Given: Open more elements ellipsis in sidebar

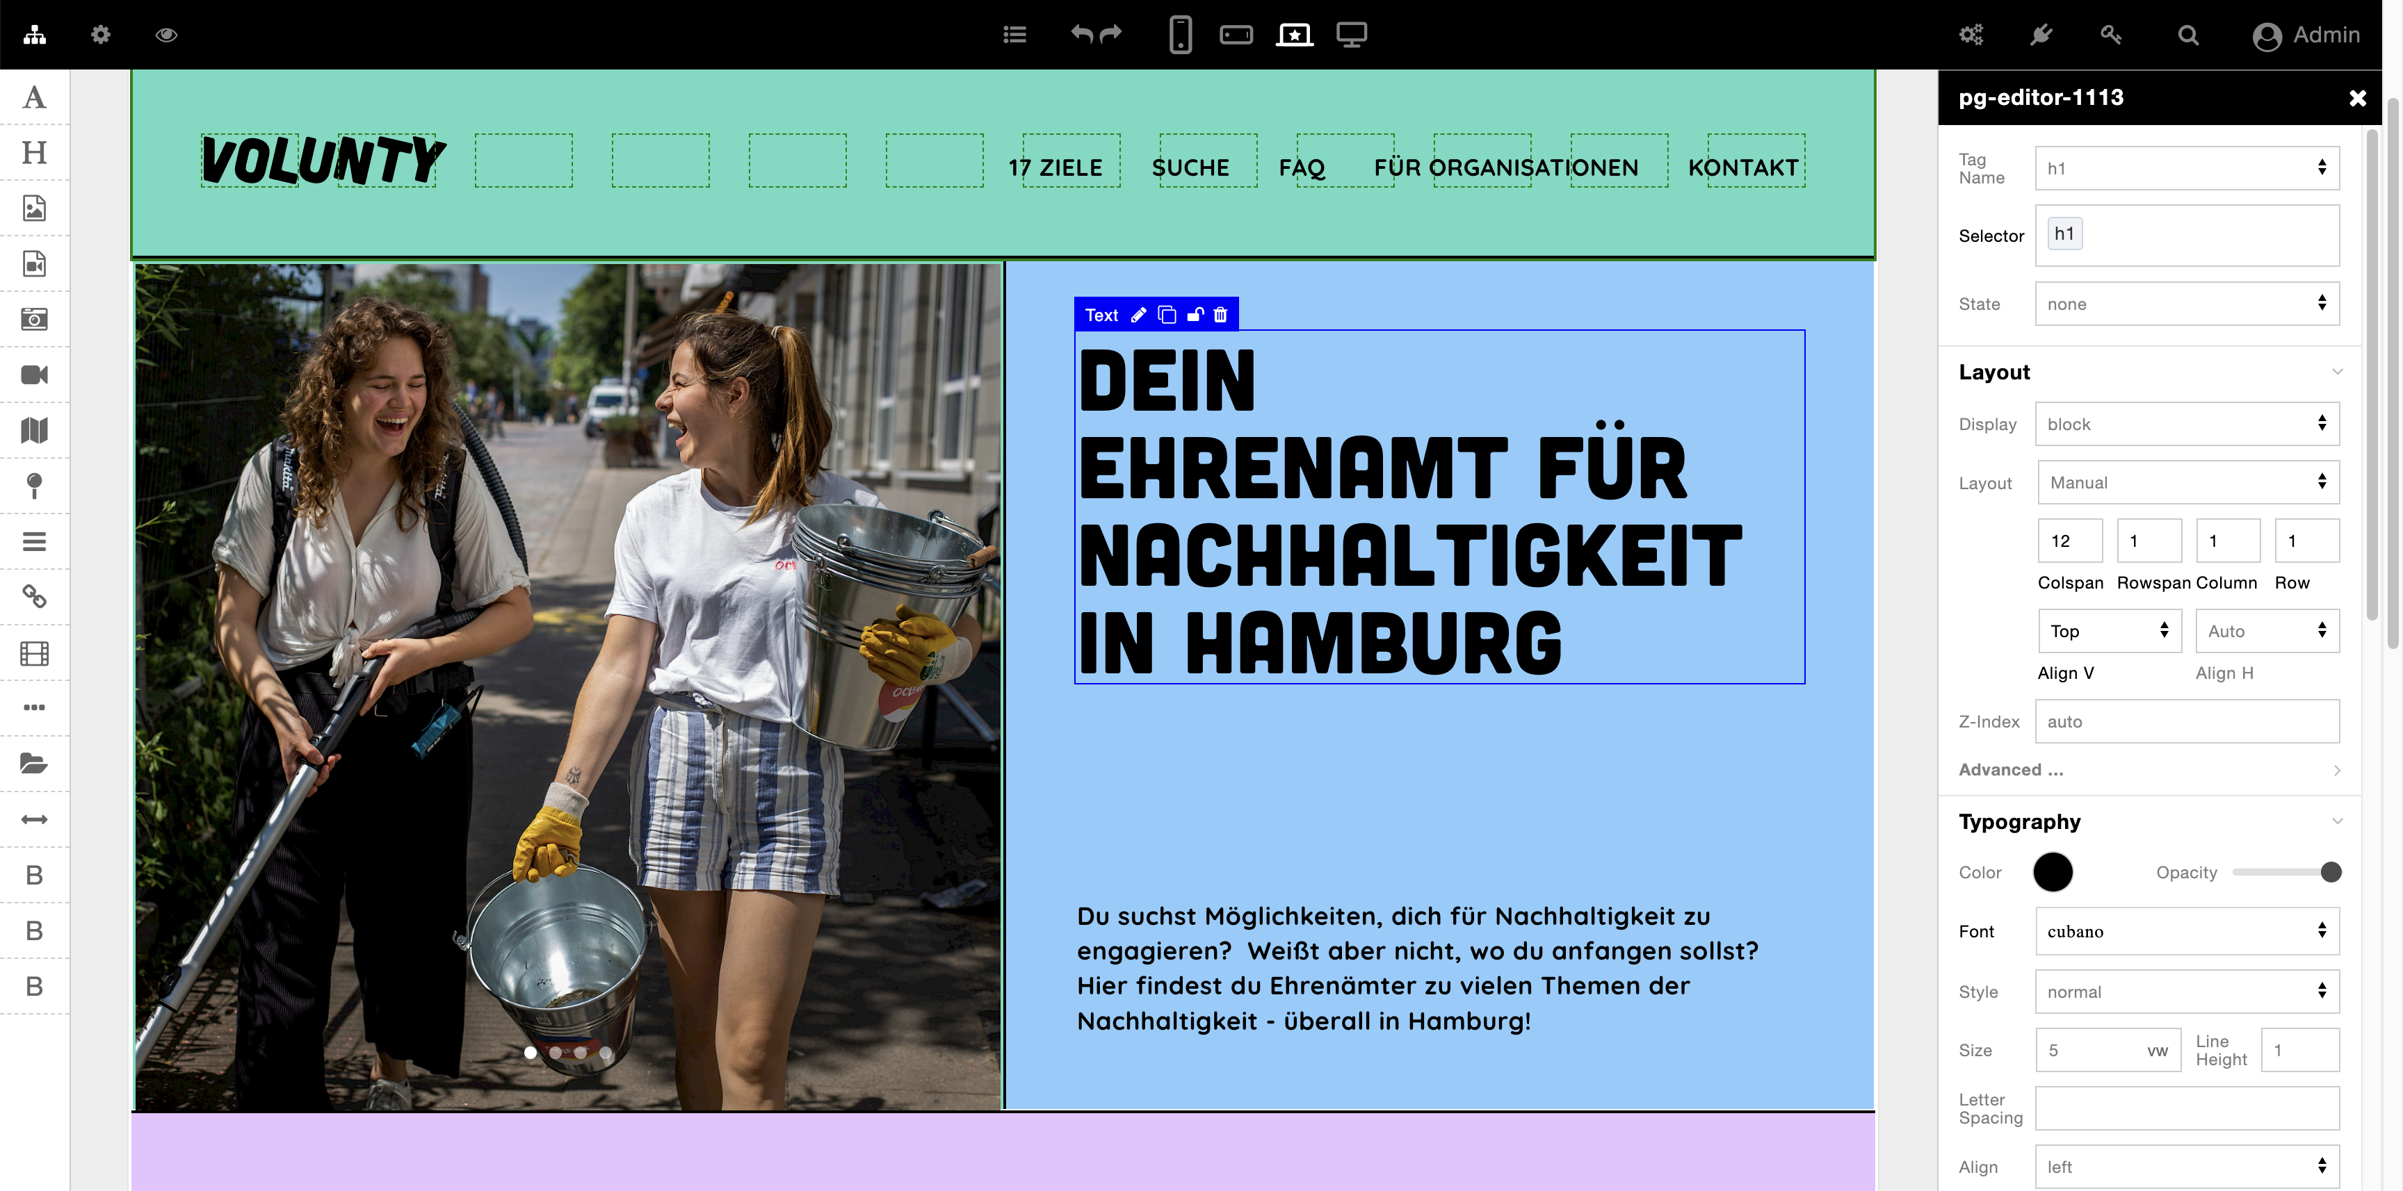Looking at the screenshot, I should coord(35,707).
